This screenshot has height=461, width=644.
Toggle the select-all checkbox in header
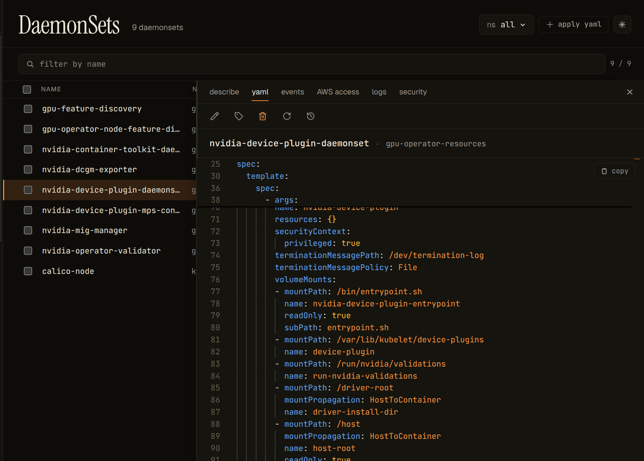(x=27, y=90)
